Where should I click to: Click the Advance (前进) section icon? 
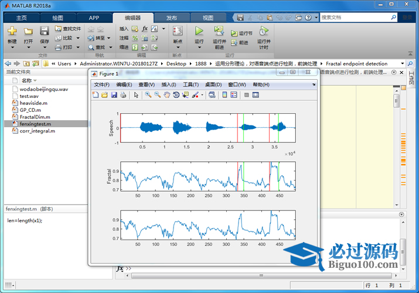coord(234,42)
